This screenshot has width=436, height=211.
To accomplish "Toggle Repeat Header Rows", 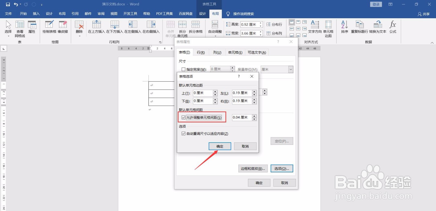I will 359,27.
